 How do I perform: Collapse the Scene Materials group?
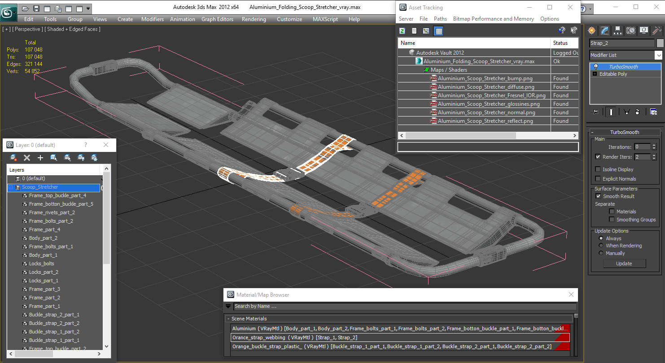pyautogui.click(x=228, y=319)
